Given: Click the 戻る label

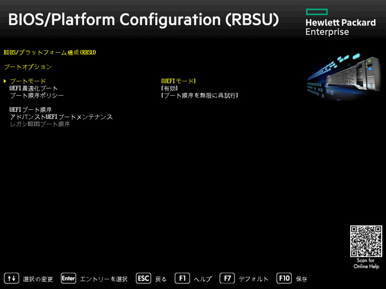Looking at the screenshot, I should pos(161,279).
